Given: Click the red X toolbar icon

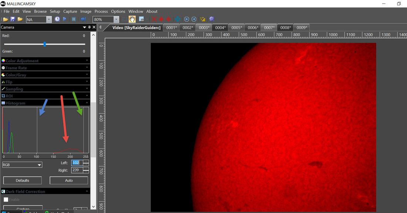Looking at the screenshot, I should [154, 19].
